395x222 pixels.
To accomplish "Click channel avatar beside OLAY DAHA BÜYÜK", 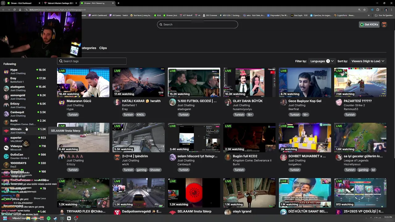I will coord(228,103).
